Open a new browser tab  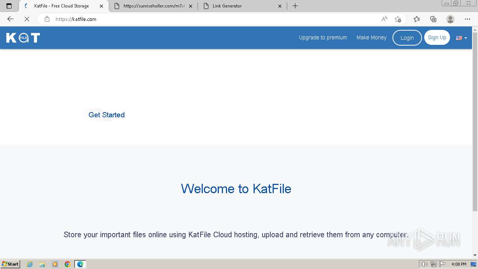pyautogui.click(x=295, y=6)
